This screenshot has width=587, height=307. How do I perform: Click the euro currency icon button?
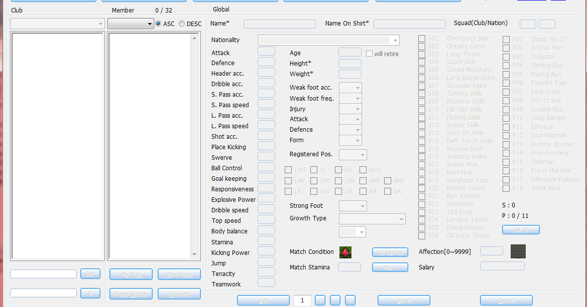pos(90,293)
